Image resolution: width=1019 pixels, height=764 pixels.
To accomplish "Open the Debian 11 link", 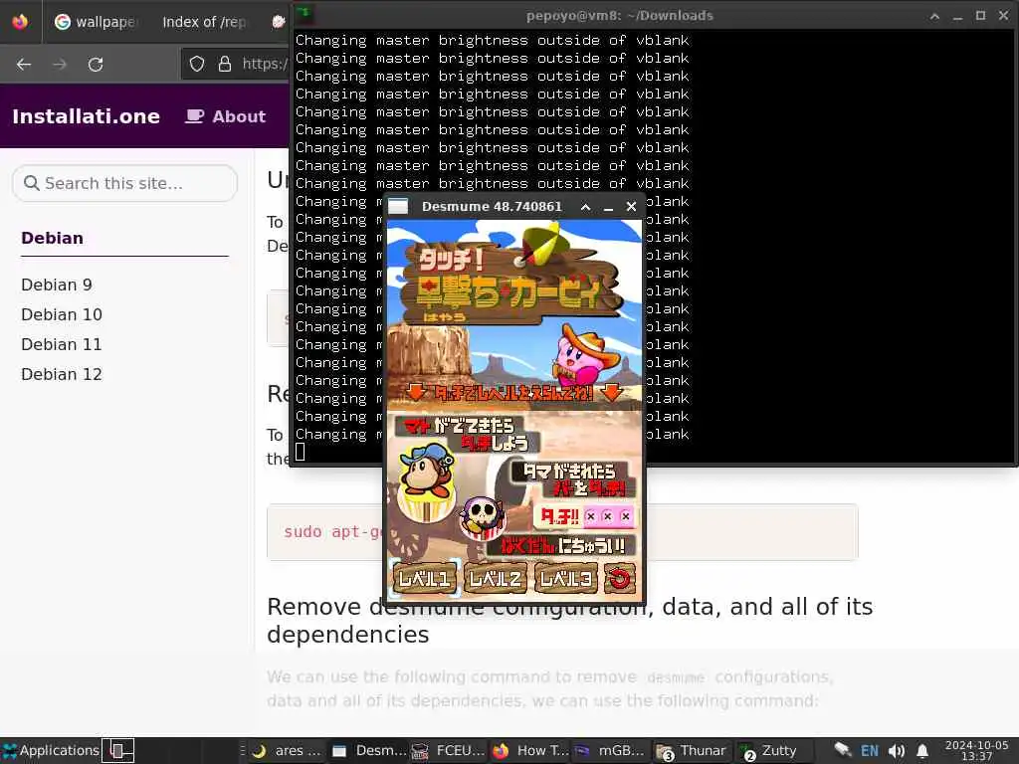I will (x=62, y=344).
